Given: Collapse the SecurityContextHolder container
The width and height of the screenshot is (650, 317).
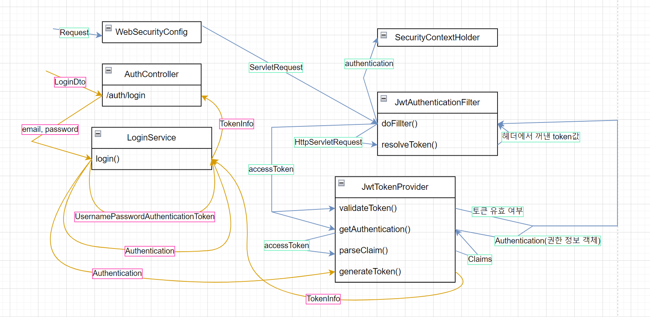Looking at the screenshot, I should [x=384, y=35].
